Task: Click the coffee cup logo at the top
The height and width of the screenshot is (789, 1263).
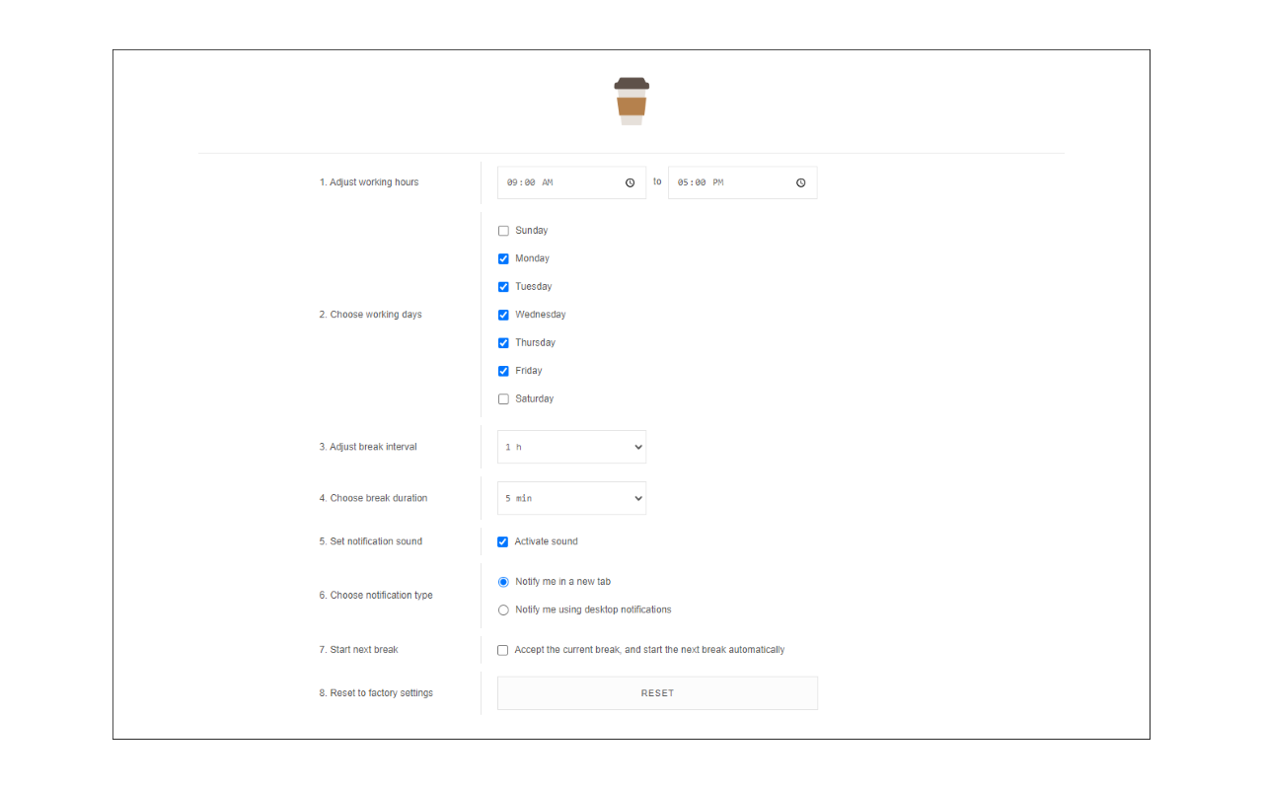Action: pos(631,100)
